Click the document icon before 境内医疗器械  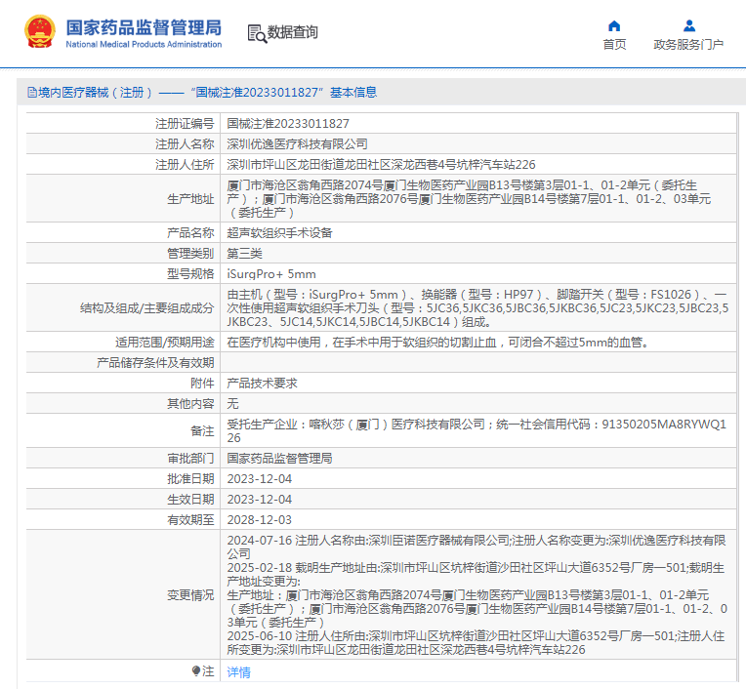coord(31,93)
